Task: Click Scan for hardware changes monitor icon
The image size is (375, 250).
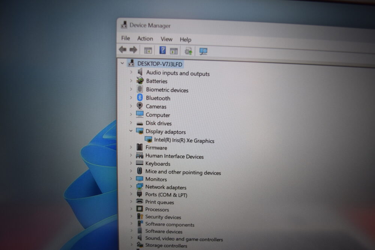Action: click(203, 51)
